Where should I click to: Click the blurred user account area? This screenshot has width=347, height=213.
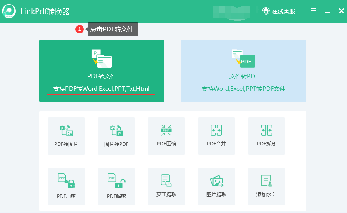click(x=231, y=13)
